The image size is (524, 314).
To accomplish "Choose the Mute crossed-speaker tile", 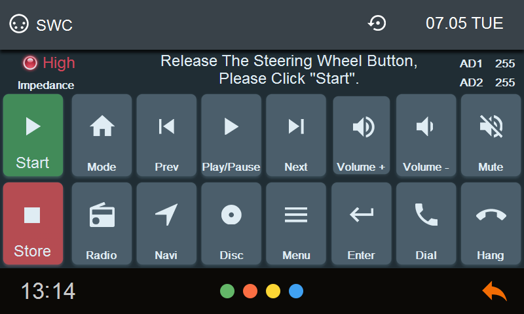I will pyautogui.click(x=491, y=135).
